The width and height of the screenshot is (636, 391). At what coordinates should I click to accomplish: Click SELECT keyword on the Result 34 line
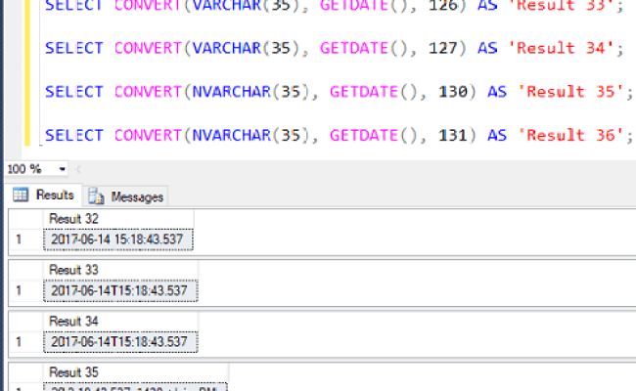click(74, 48)
